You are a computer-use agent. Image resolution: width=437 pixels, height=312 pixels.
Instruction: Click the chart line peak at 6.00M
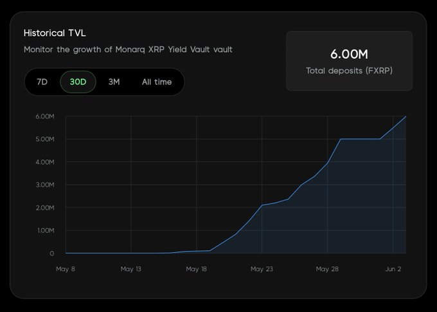[406, 116]
